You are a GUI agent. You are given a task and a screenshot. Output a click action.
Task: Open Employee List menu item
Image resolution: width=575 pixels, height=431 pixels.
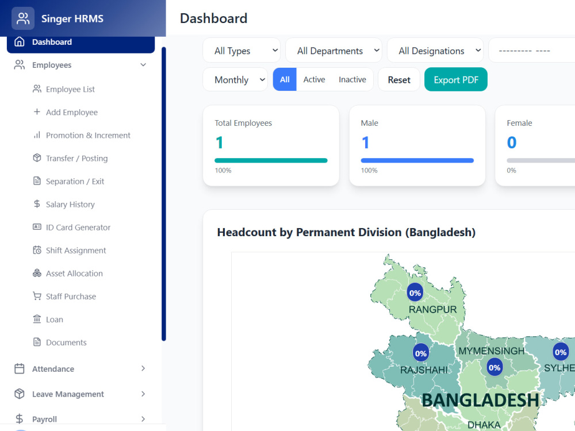tap(70, 89)
